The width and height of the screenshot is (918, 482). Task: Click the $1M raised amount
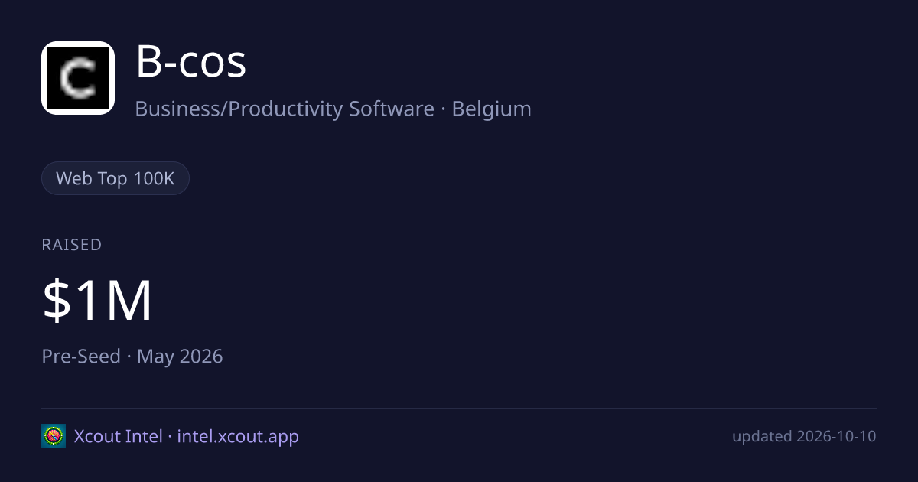[98, 301]
